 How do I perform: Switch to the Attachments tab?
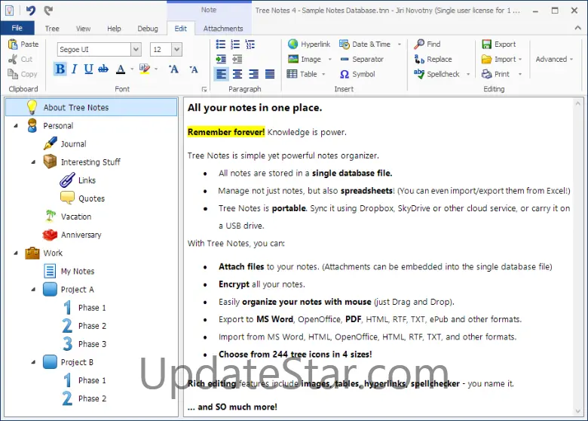[223, 29]
